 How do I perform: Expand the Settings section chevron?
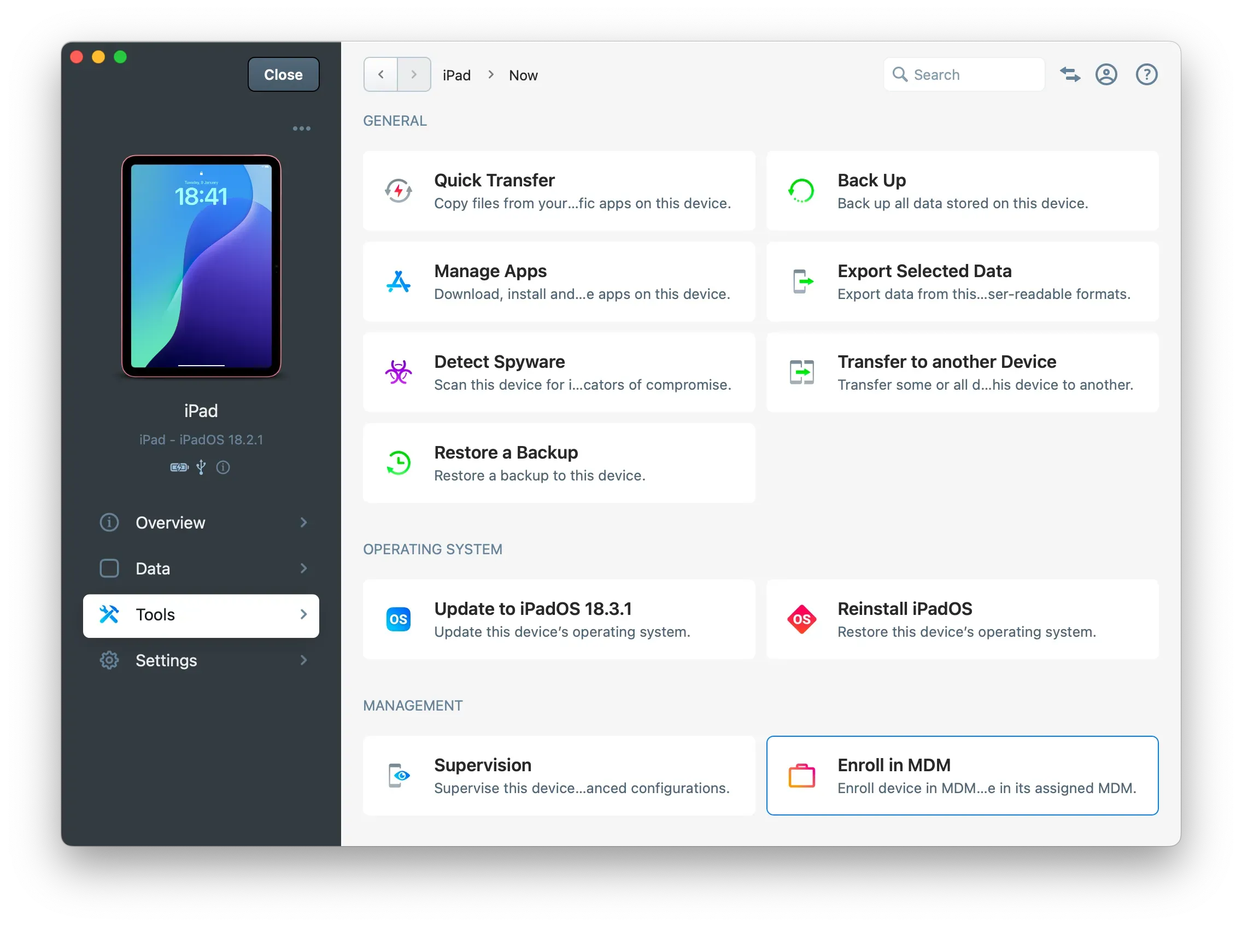coord(303,660)
